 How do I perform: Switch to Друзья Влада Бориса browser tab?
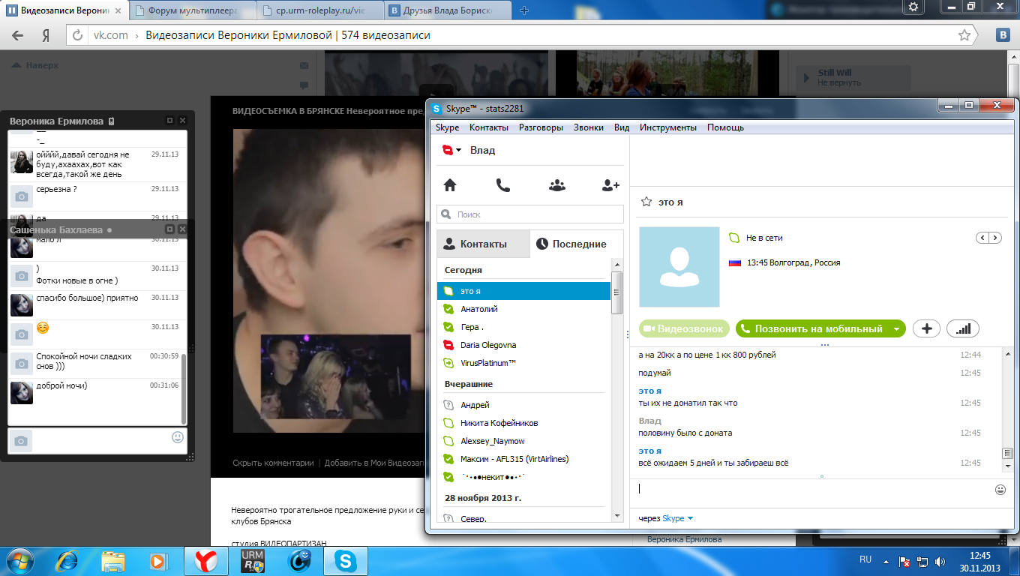coord(449,10)
